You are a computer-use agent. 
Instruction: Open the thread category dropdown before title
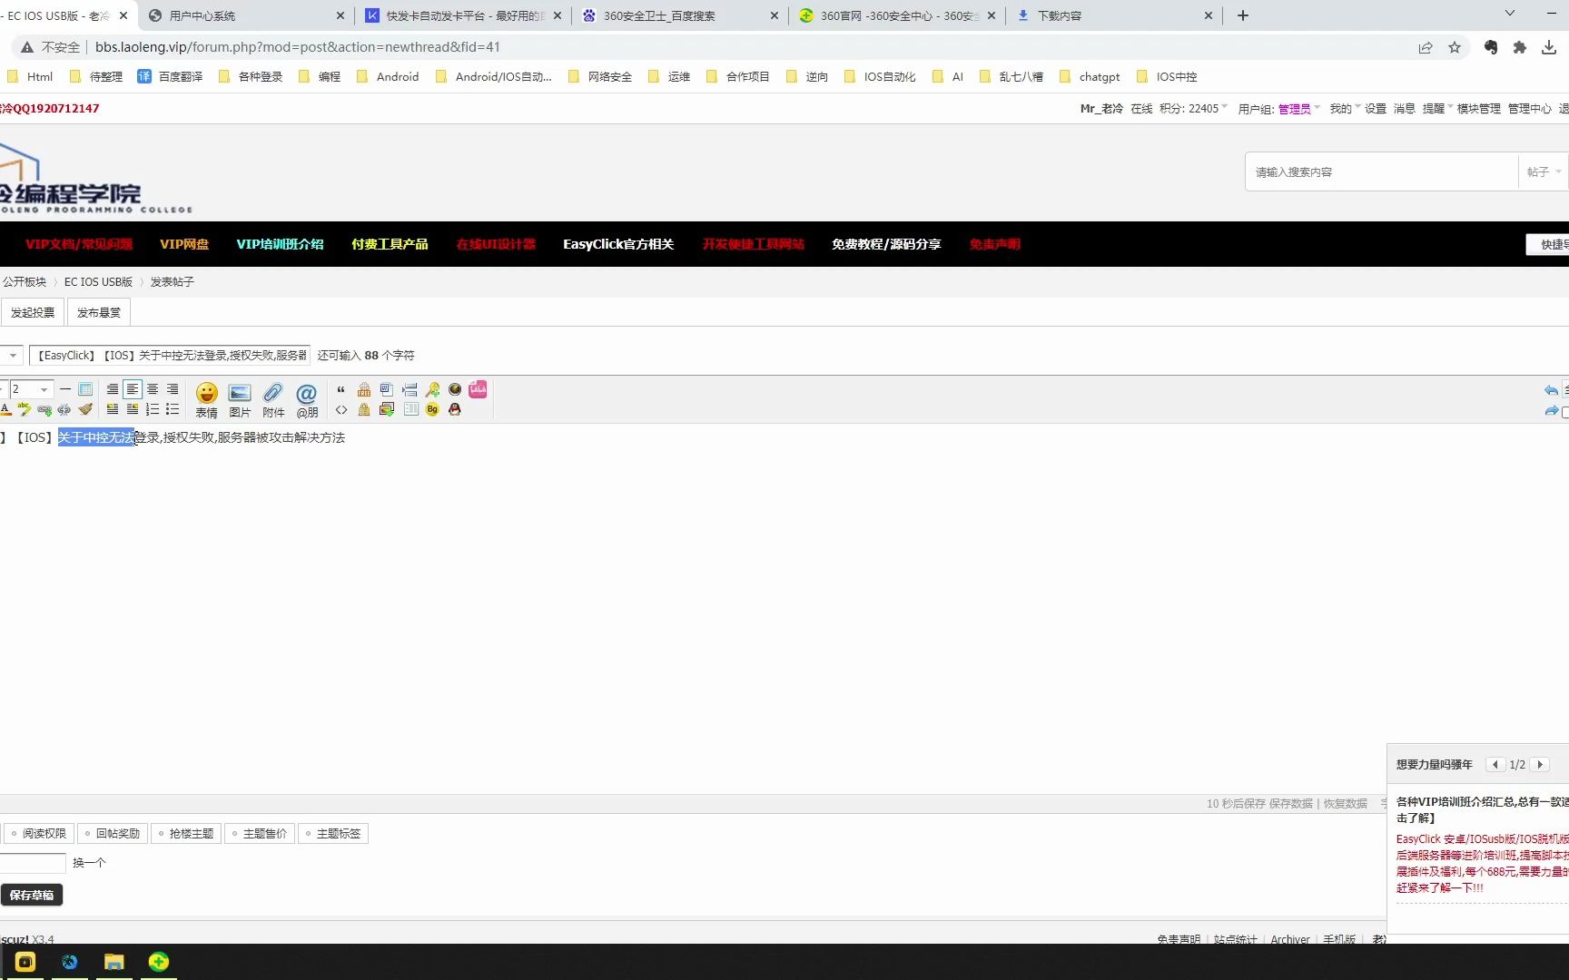pyautogui.click(x=13, y=355)
